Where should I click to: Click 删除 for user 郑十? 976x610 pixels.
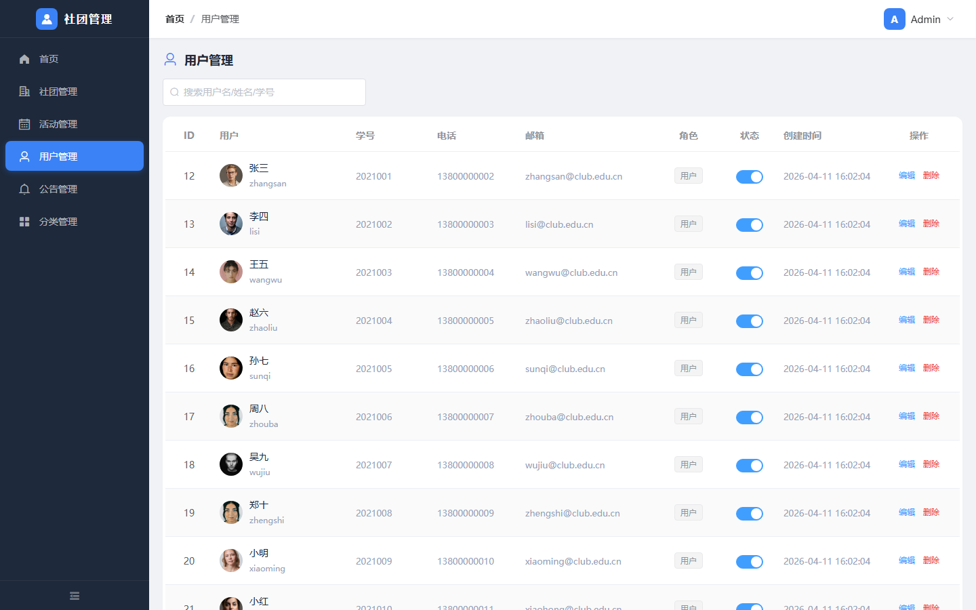pyautogui.click(x=931, y=512)
